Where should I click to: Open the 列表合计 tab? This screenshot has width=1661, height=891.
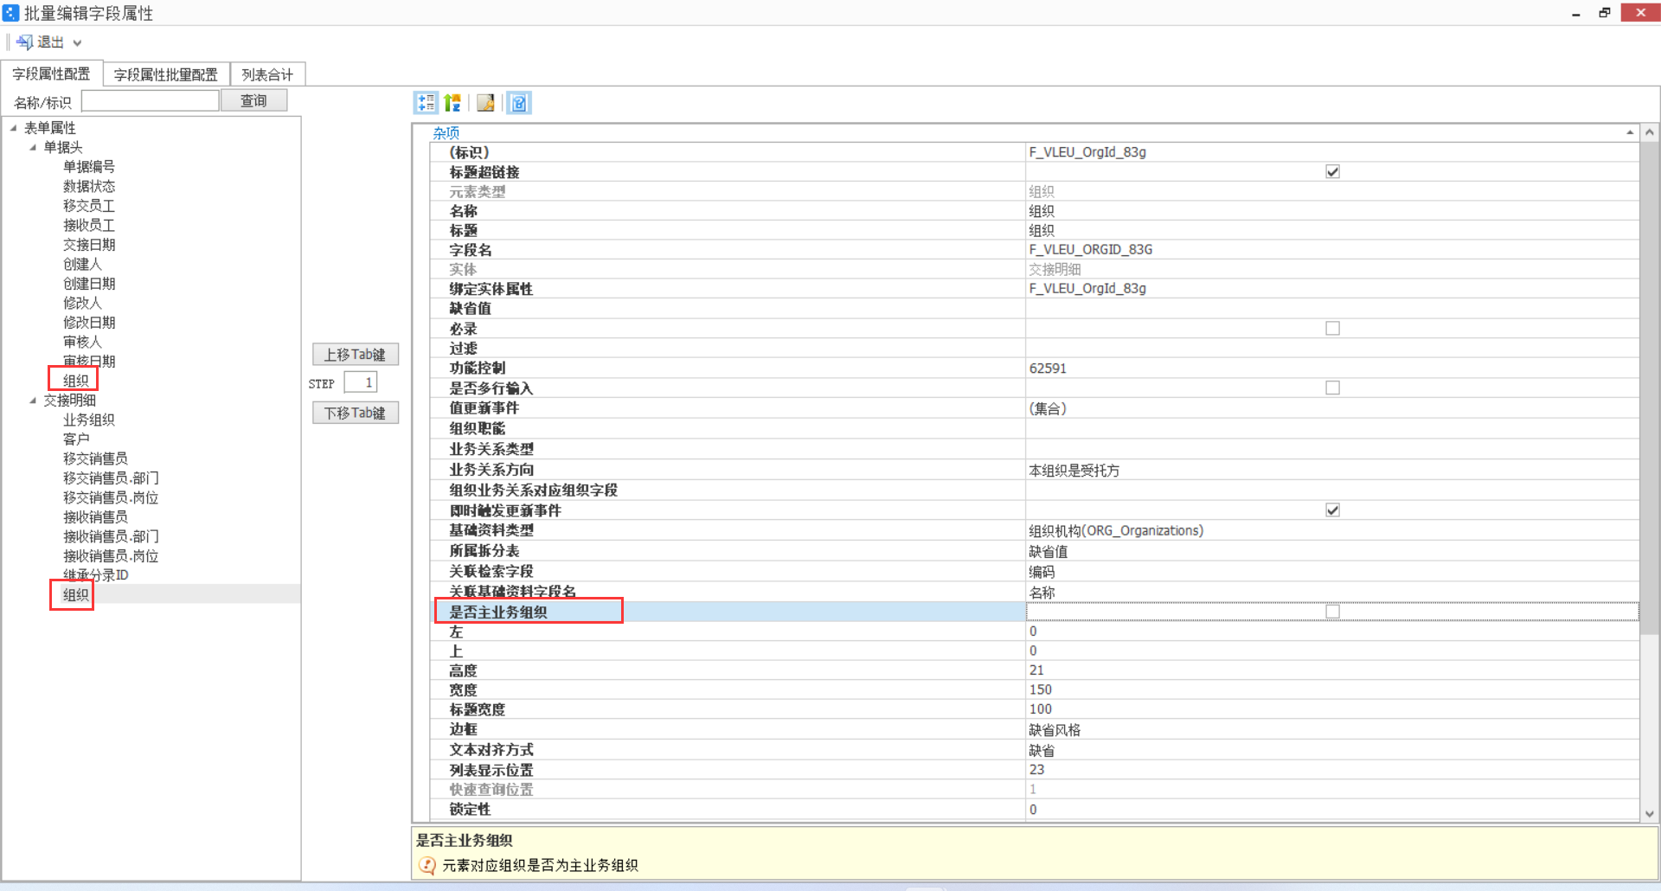[x=267, y=74]
